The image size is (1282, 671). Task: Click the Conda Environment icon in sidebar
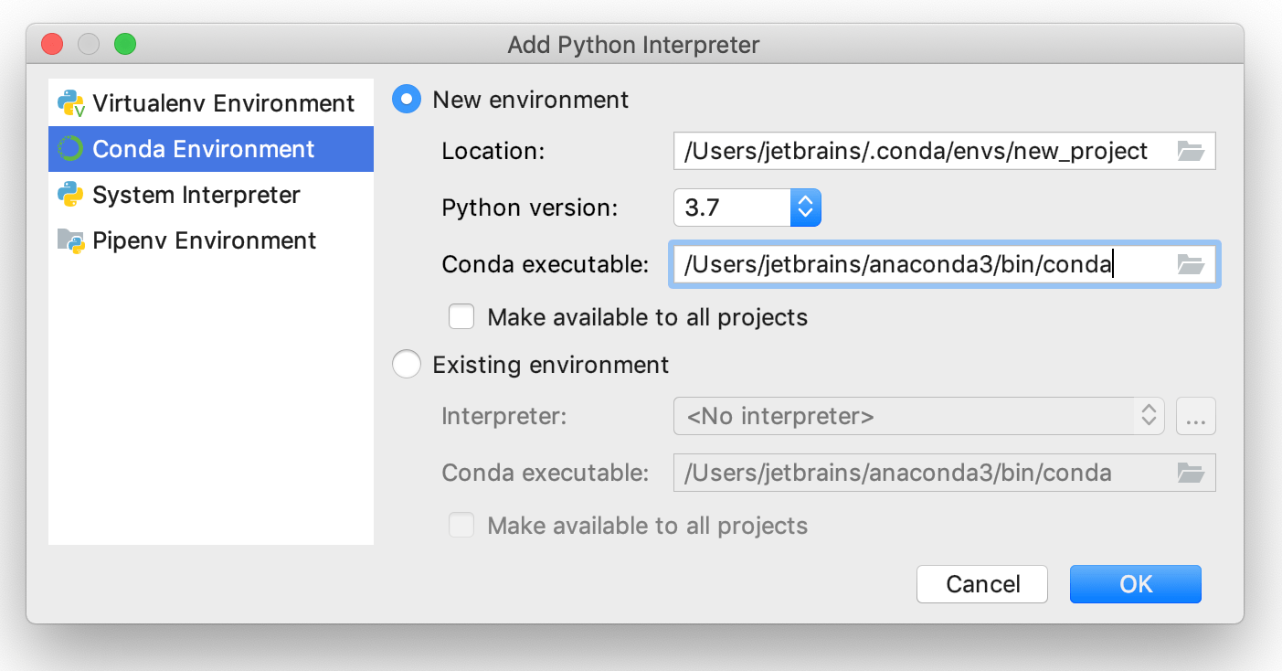(x=71, y=148)
